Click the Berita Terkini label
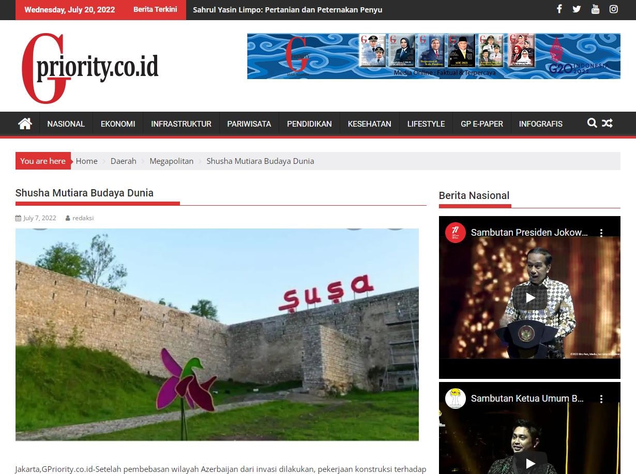 [x=155, y=9]
